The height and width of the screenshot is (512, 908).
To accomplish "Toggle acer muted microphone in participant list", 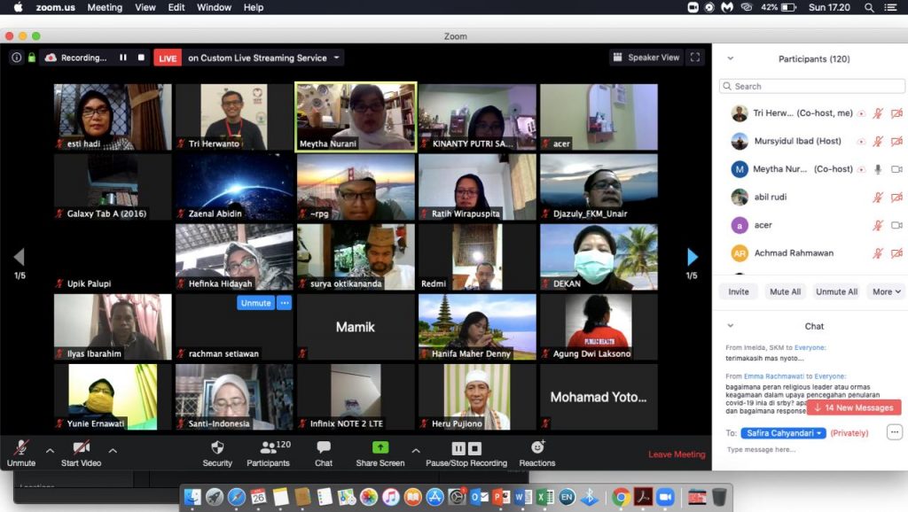I will 878,225.
